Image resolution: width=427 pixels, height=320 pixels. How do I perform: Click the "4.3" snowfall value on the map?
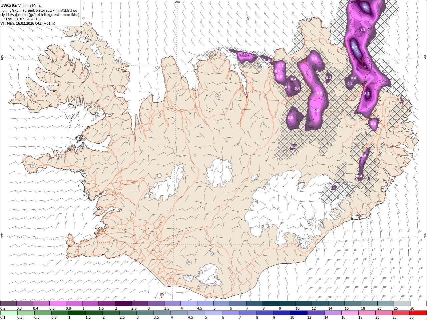pyautogui.click(x=366, y=7)
